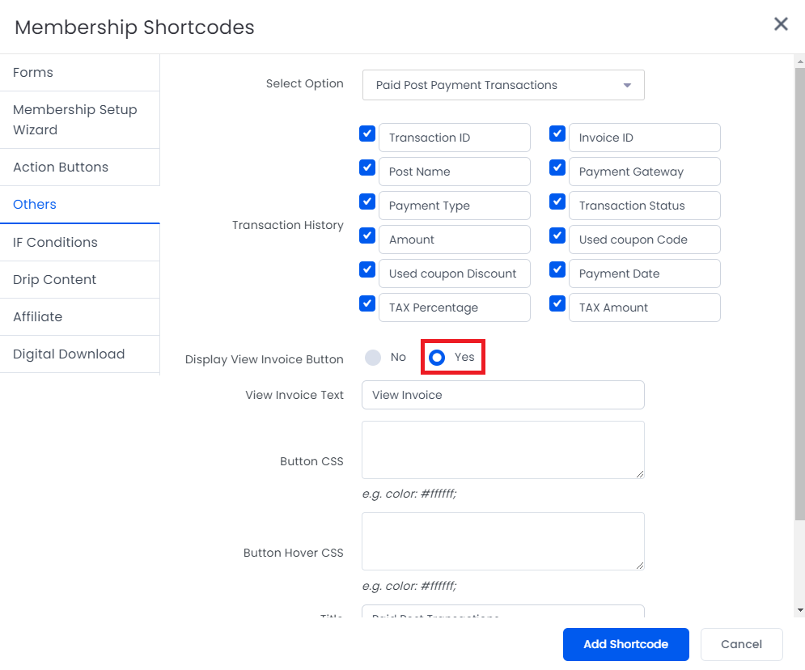Uncheck the Used coupon Code checkbox
805x670 pixels.
point(557,235)
